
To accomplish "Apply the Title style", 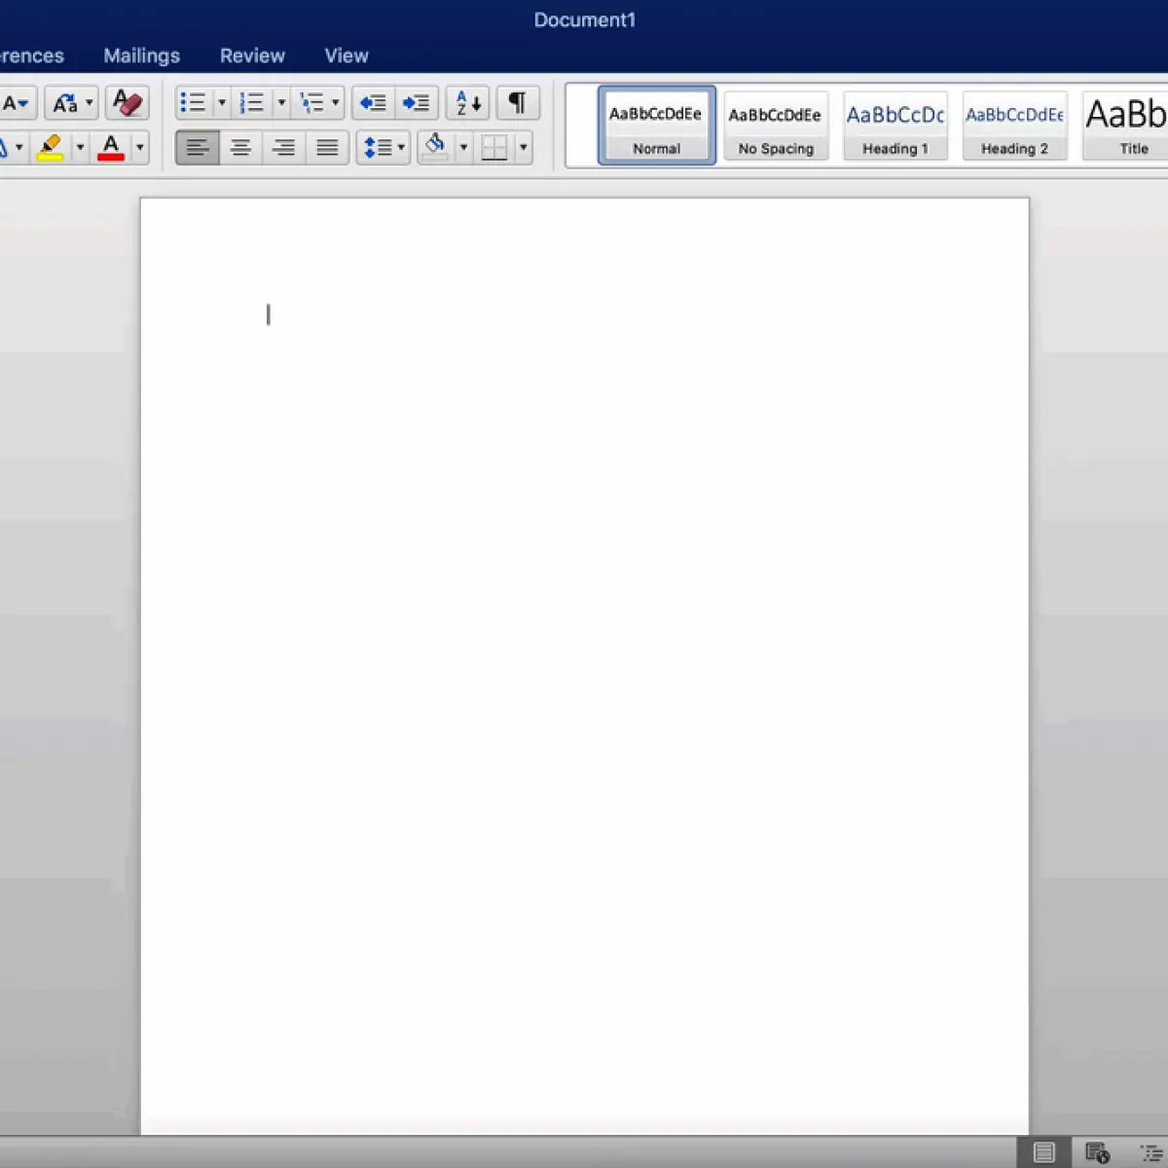I will pyautogui.click(x=1125, y=126).
